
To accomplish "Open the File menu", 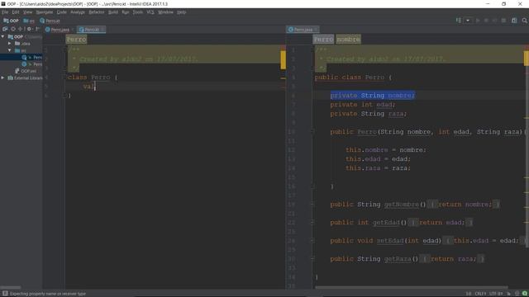I will pos(5,12).
